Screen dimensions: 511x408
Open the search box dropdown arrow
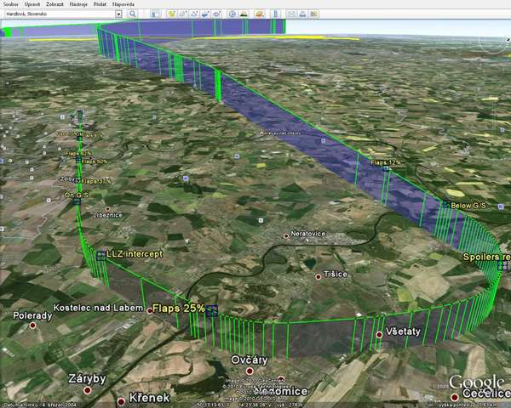(x=118, y=14)
